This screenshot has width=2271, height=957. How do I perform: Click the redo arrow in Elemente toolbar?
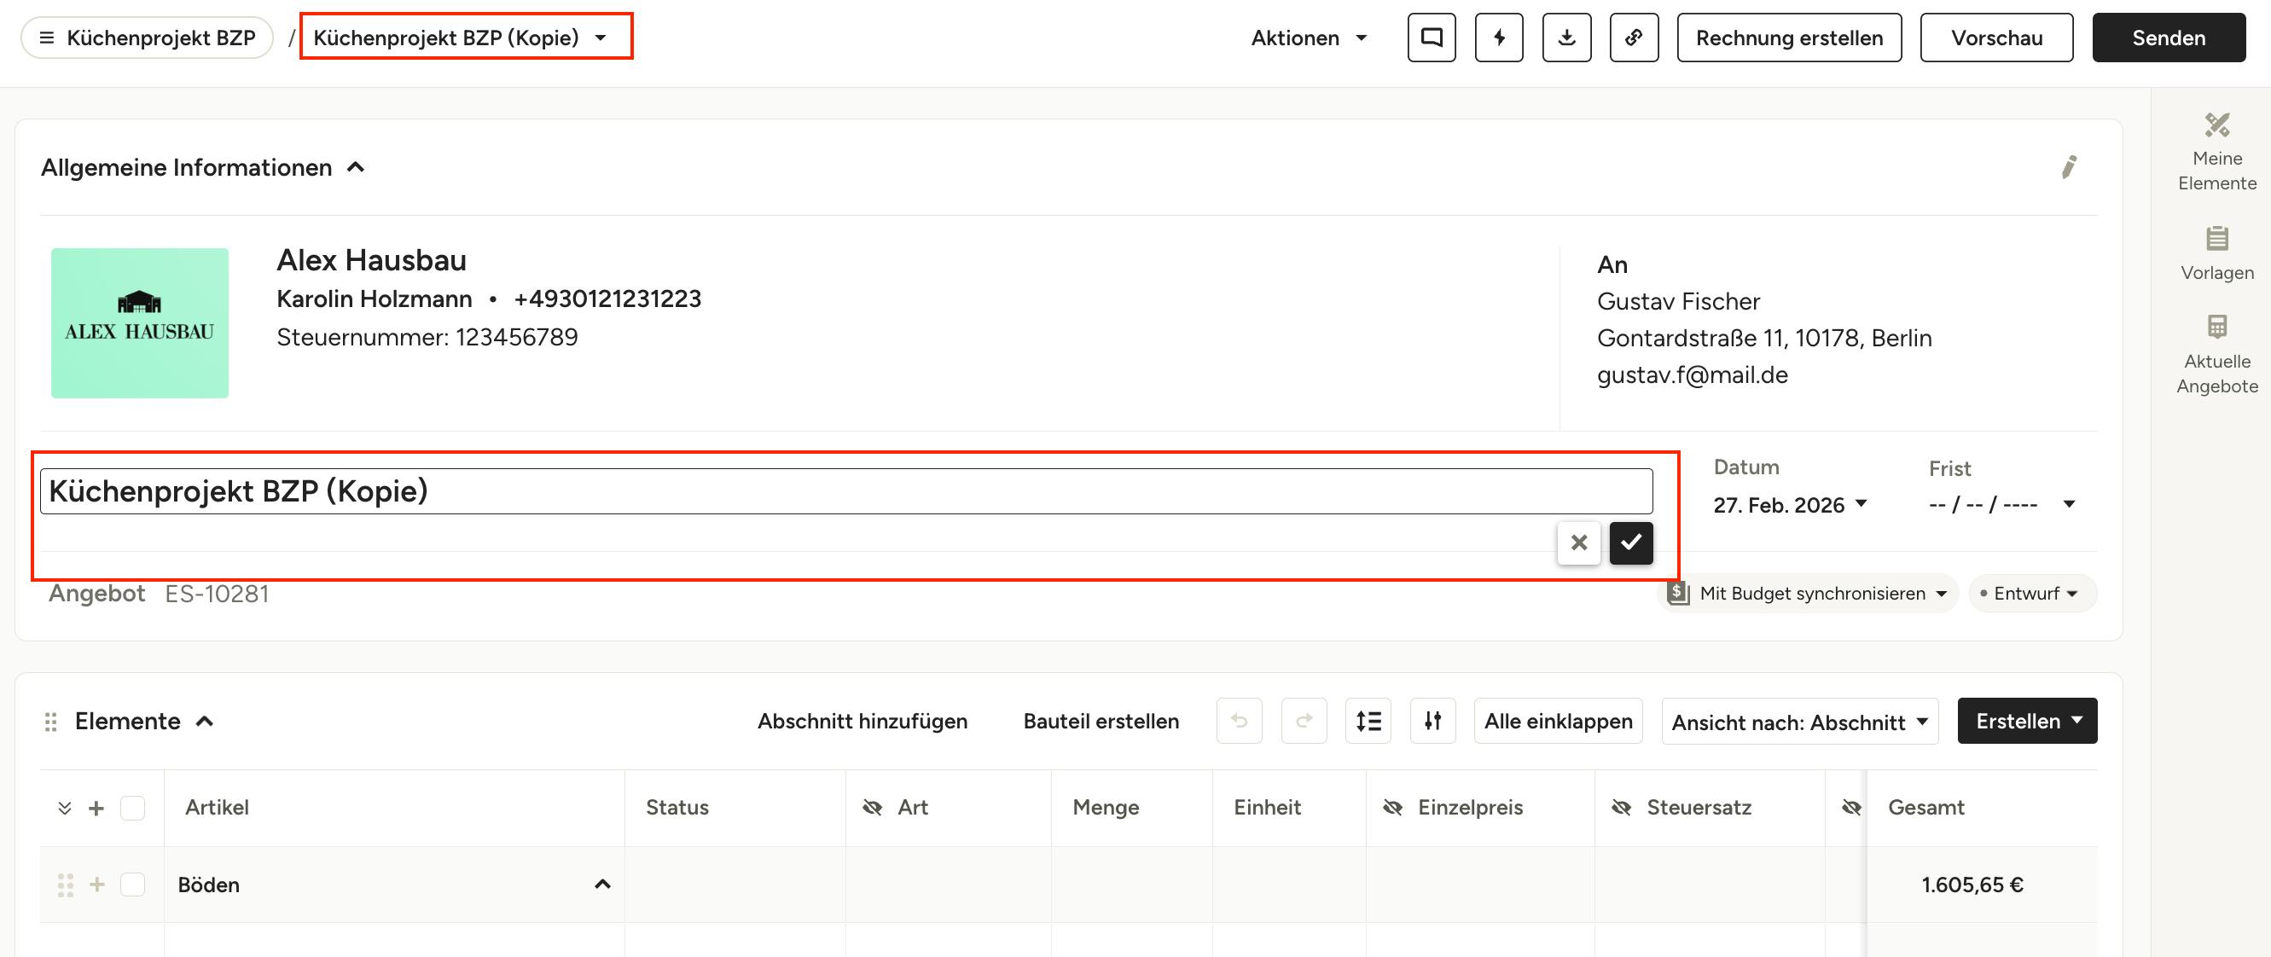pos(1304,721)
